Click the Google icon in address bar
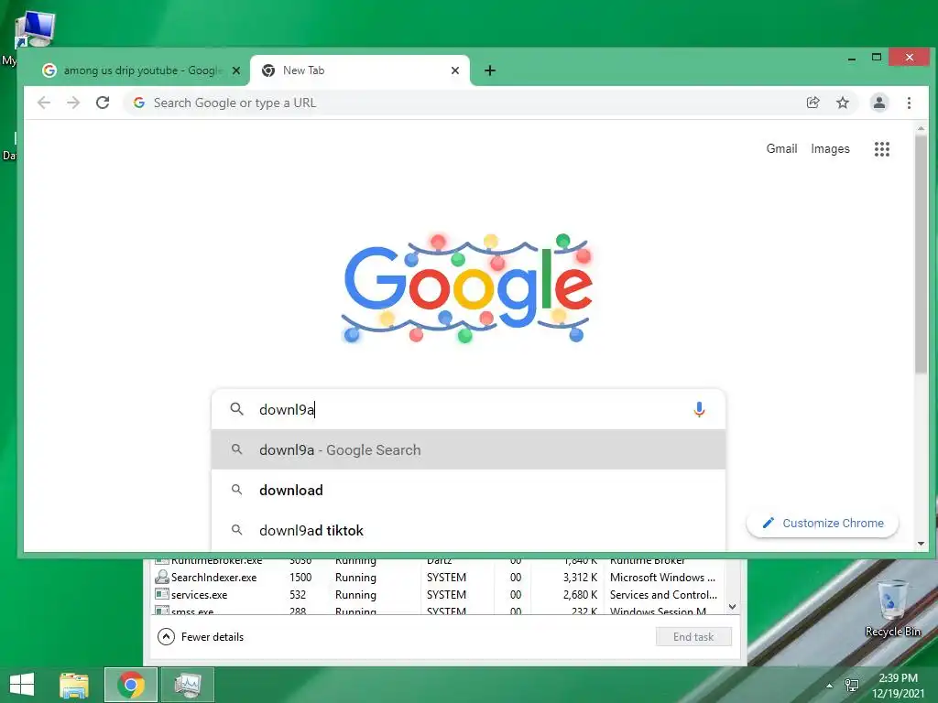938x703 pixels. [139, 103]
